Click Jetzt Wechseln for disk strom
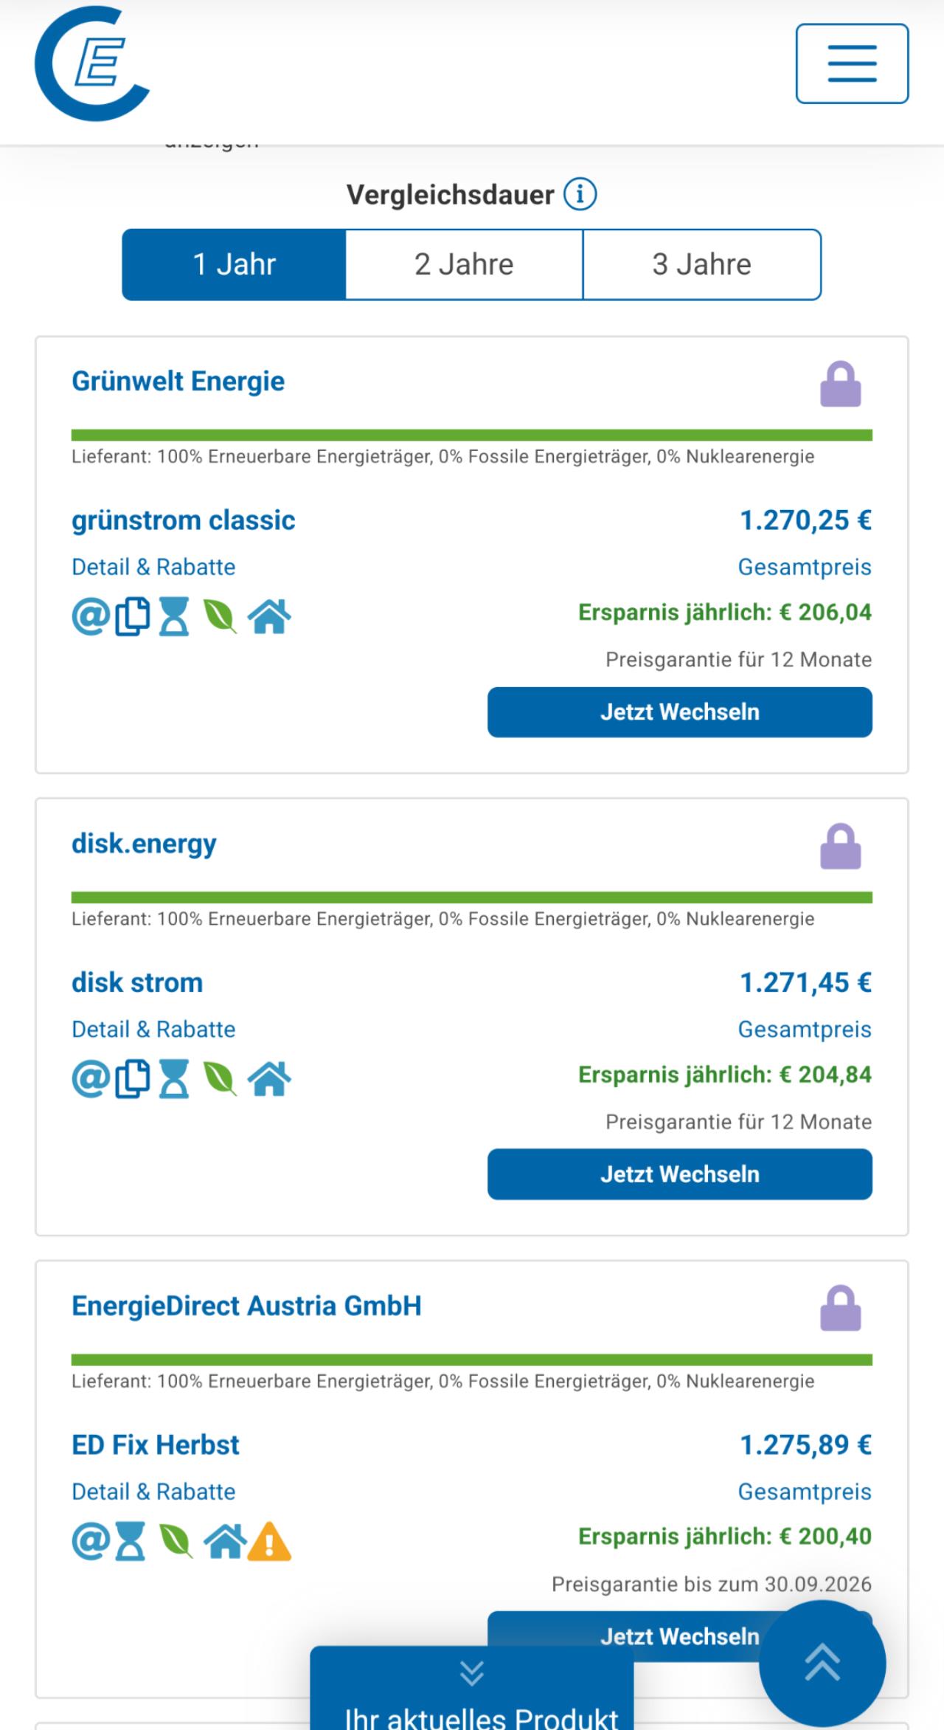Image resolution: width=944 pixels, height=1730 pixels. tap(679, 1174)
